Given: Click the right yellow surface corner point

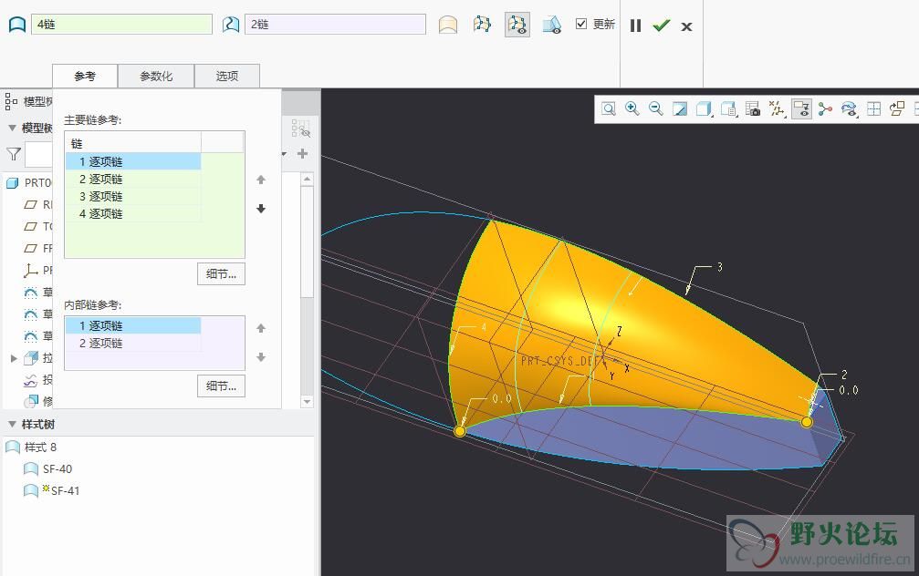Looking at the screenshot, I should 807,422.
